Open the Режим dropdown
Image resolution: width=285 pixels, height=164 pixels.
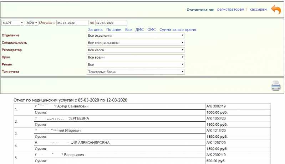coord(136,65)
